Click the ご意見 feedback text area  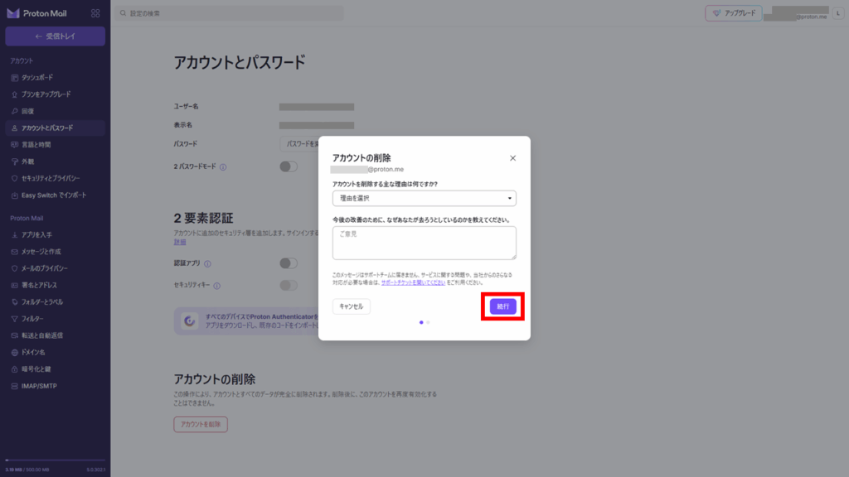tap(424, 243)
